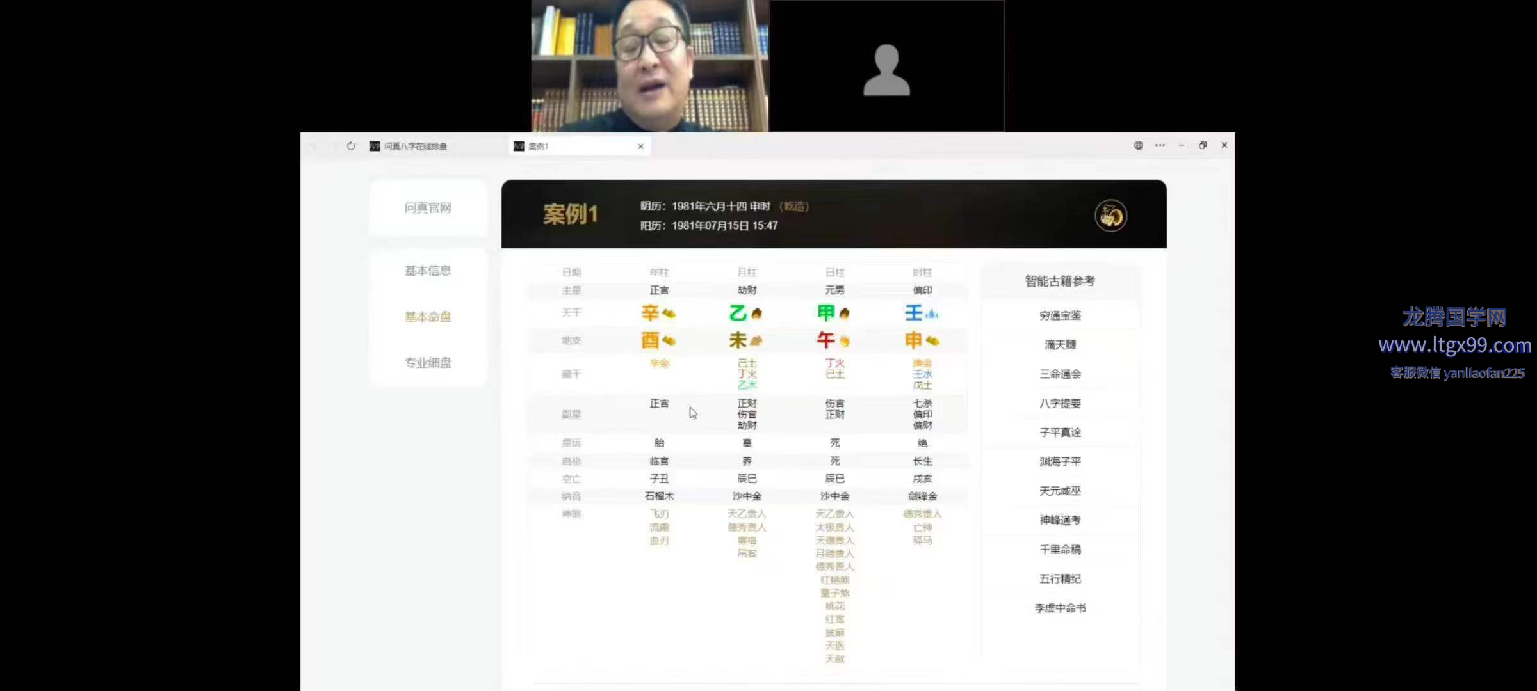This screenshot has width=1537, height=691.
Task: Click the browser reload icon
Action: point(351,146)
